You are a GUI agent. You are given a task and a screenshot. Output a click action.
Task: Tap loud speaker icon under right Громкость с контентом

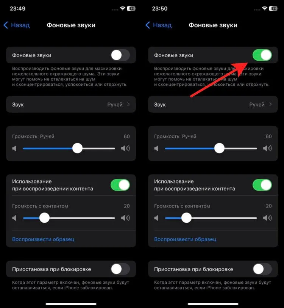click(x=267, y=218)
